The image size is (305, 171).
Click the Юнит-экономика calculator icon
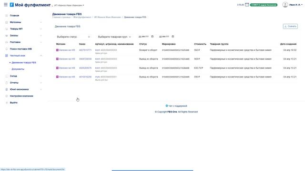(6, 89)
